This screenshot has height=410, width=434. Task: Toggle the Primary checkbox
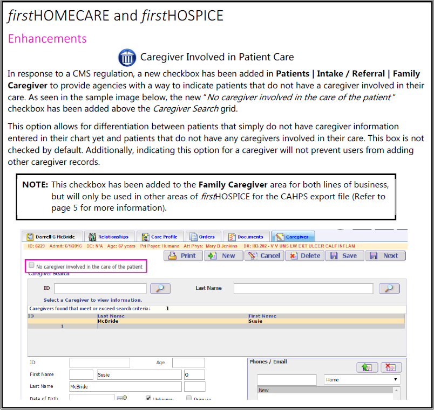[189, 399]
